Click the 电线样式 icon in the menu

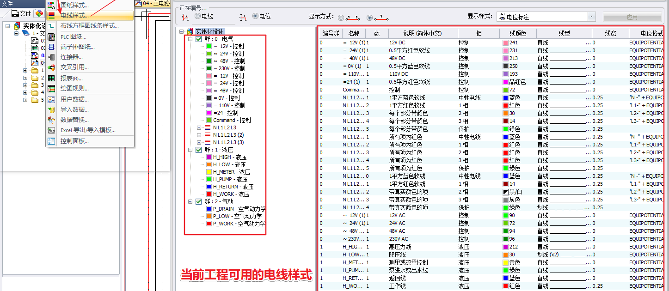[51, 16]
